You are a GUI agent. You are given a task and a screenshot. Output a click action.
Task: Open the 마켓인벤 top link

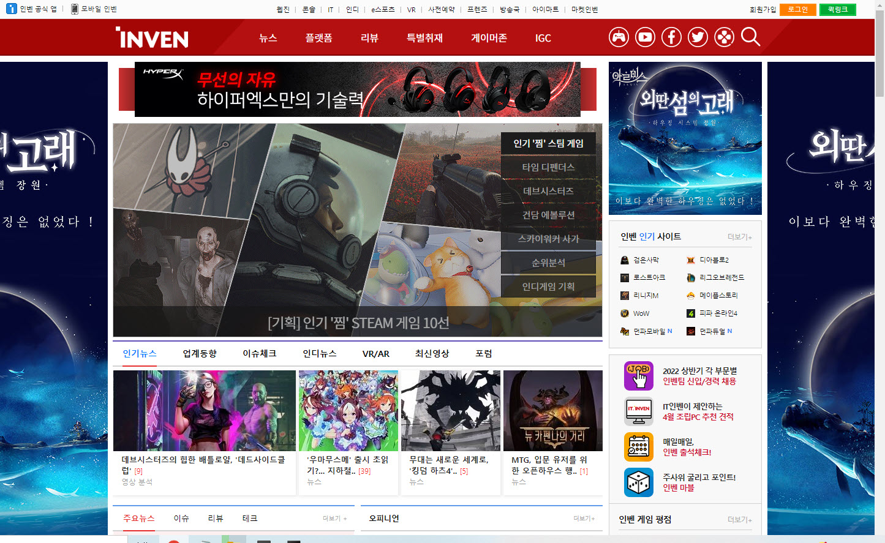(584, 9)
